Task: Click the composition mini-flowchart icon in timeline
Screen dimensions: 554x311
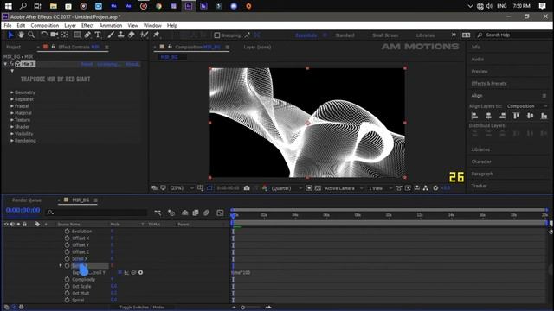Action: click(158, 213)
